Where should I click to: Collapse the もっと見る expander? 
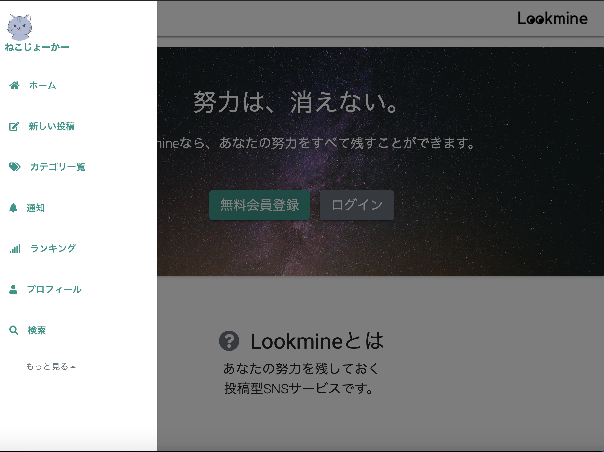coord(51,366)
